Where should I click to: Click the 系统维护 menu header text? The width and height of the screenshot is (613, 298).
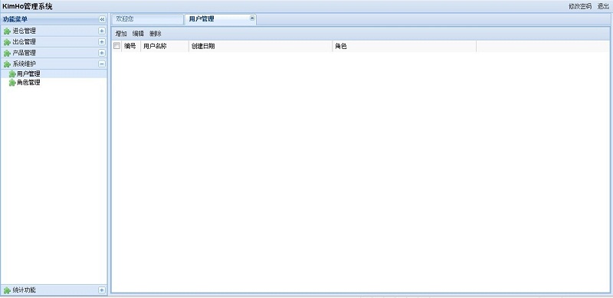(x=25, y=64)
